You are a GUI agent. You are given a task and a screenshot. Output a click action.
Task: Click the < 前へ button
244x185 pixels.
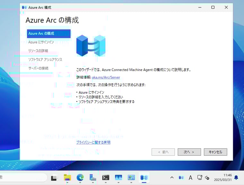pyautogui.click(x=163, y=152)
